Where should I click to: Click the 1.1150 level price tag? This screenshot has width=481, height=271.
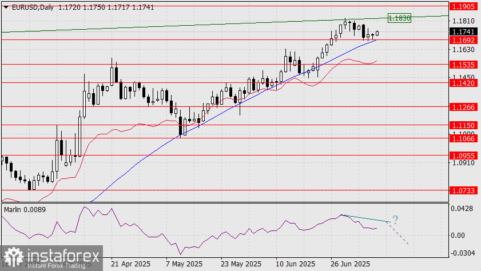click(463, 125)
